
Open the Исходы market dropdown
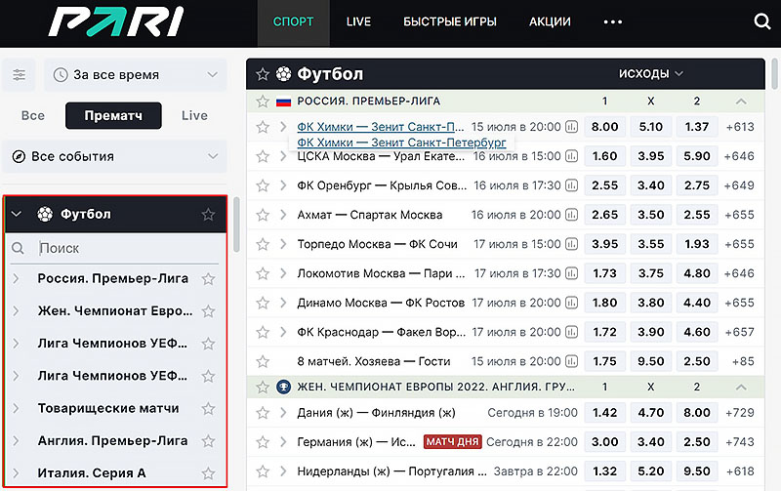tap(651, 73)
